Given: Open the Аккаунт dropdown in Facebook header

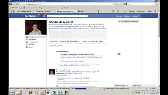Looking at the screenshot, I should (x=136, y=16).
